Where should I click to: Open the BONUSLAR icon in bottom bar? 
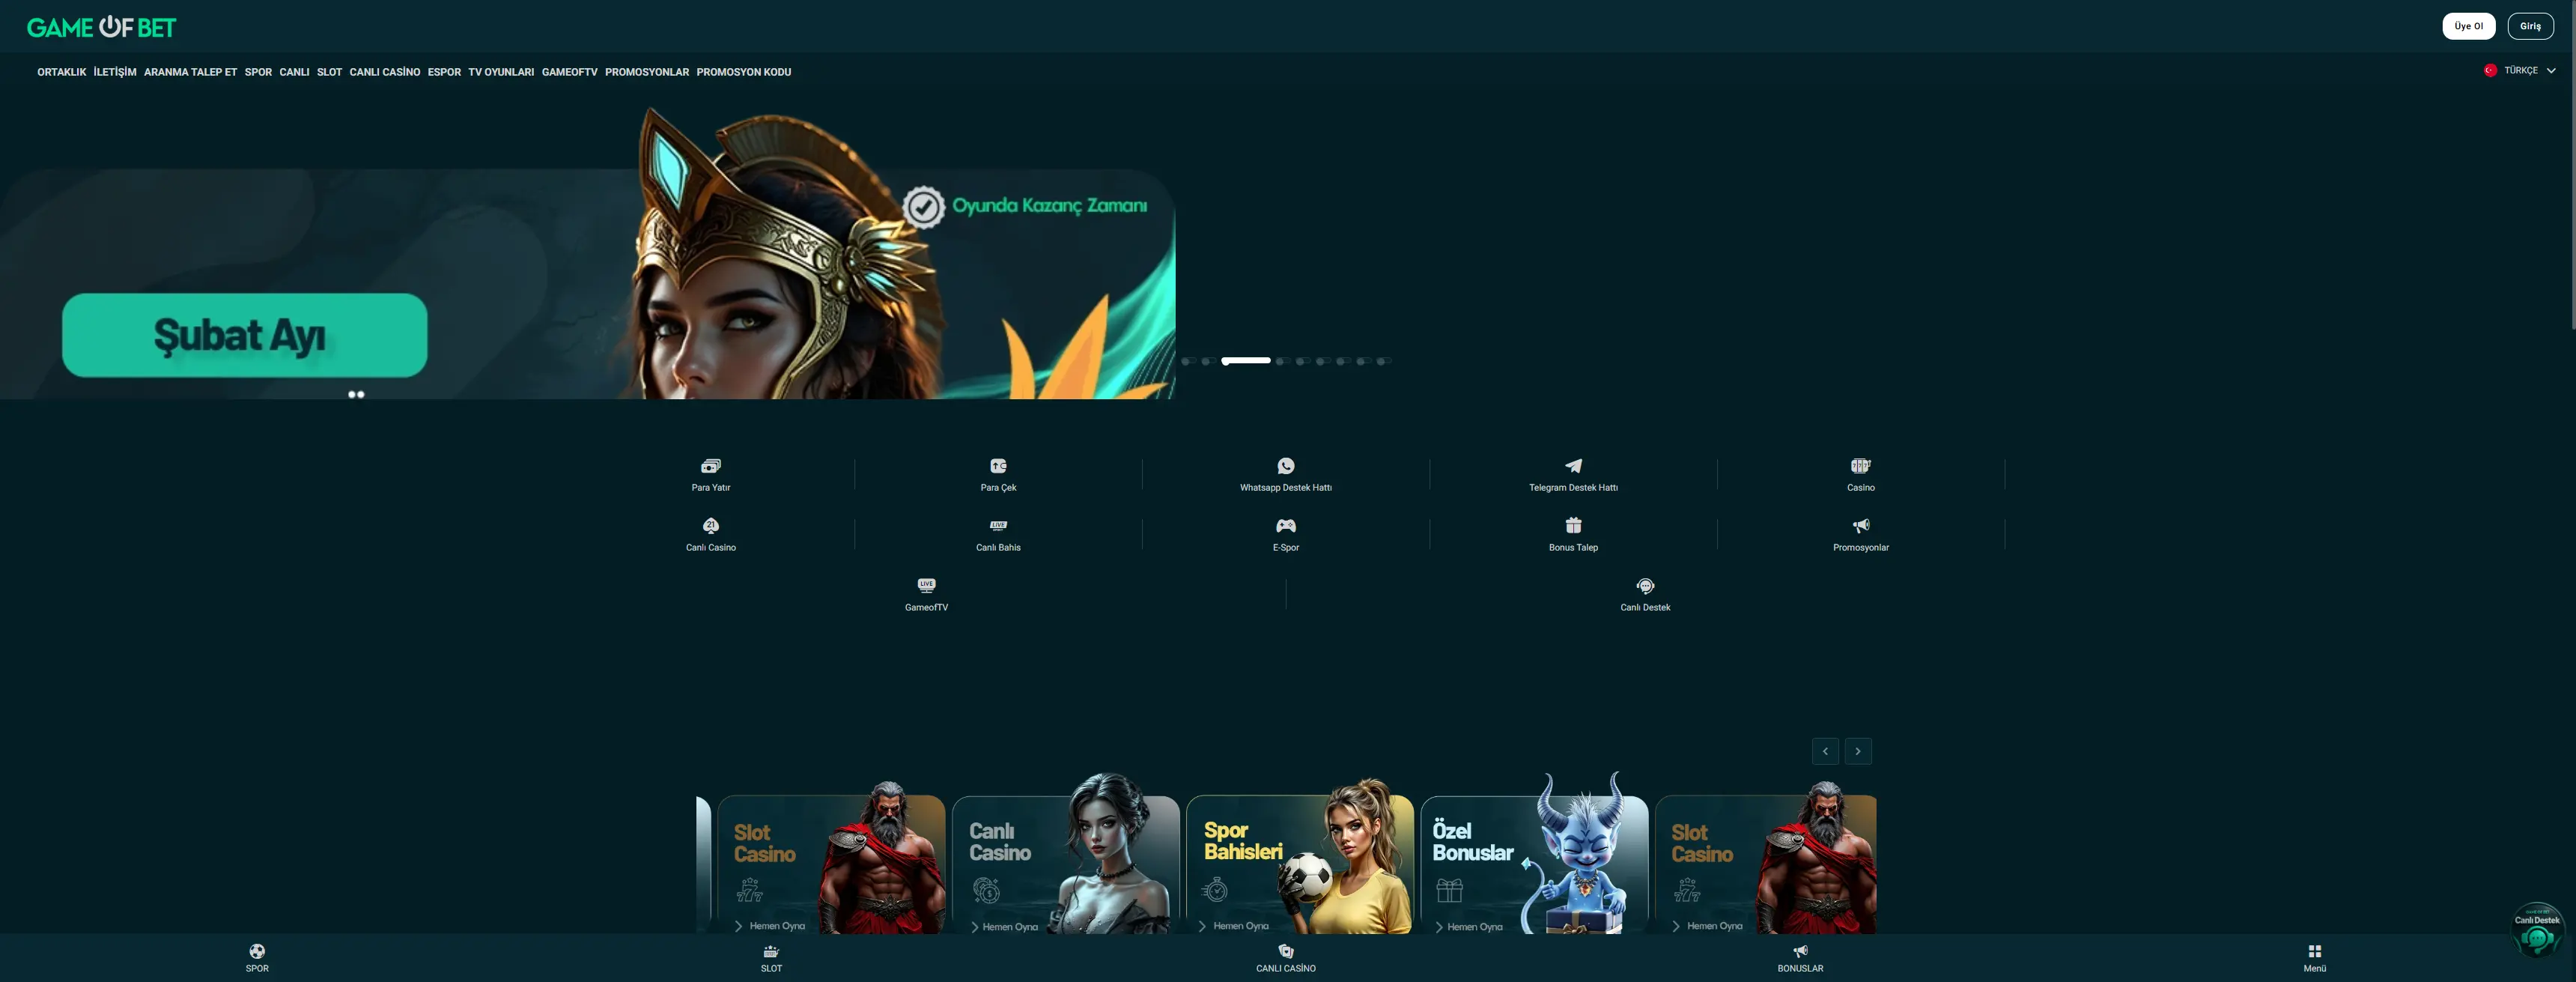[1800, 951]
